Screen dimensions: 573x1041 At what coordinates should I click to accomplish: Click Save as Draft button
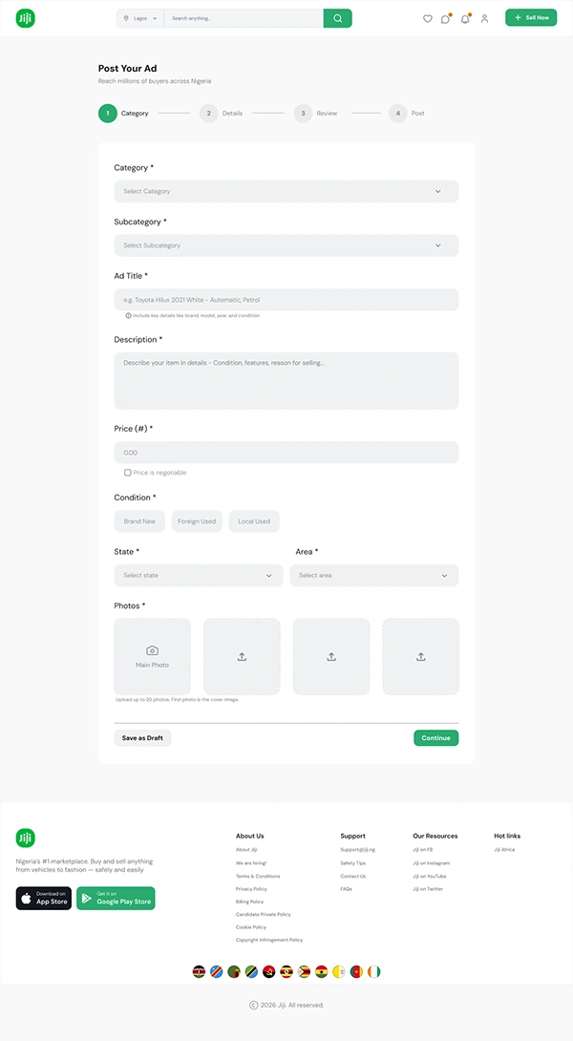coord(142,738)
